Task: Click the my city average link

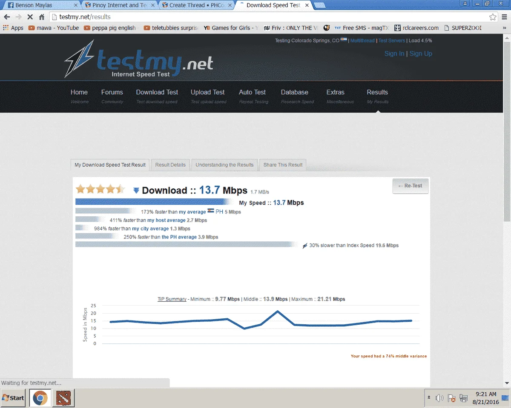Action: click(x=150, y=229)
